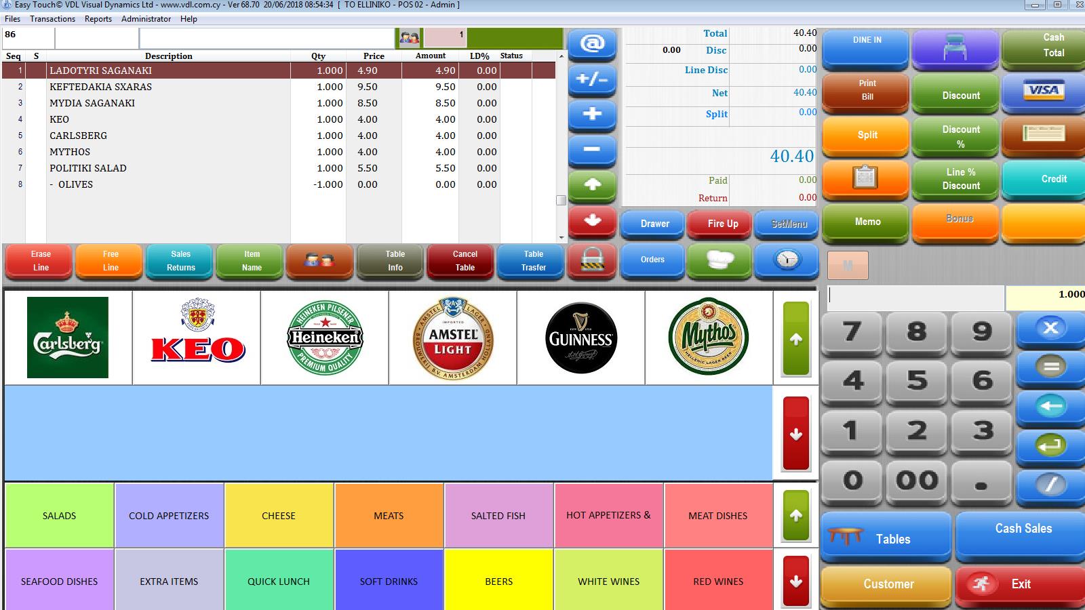Click the Print Bill button

coord(865,91)
